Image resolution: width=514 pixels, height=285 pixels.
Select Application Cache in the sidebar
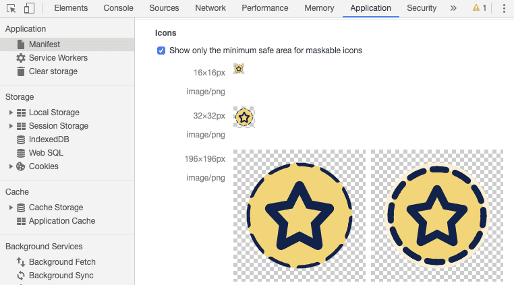coord(61,221)
